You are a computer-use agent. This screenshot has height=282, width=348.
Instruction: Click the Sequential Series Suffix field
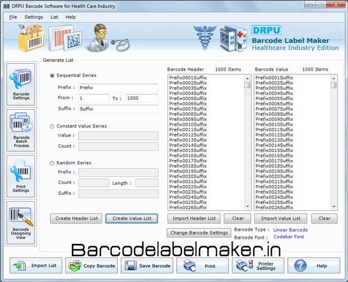click(x=118, y=109)
